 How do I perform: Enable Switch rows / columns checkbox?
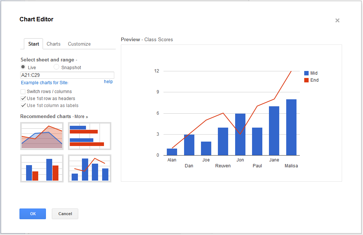tap(23, 92)
